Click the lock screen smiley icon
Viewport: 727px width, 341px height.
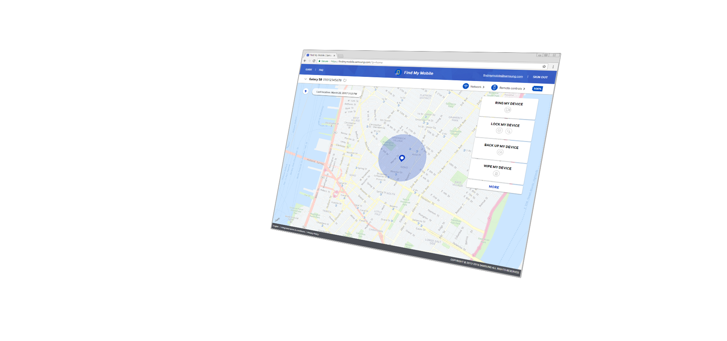click(x=499, y=130)
